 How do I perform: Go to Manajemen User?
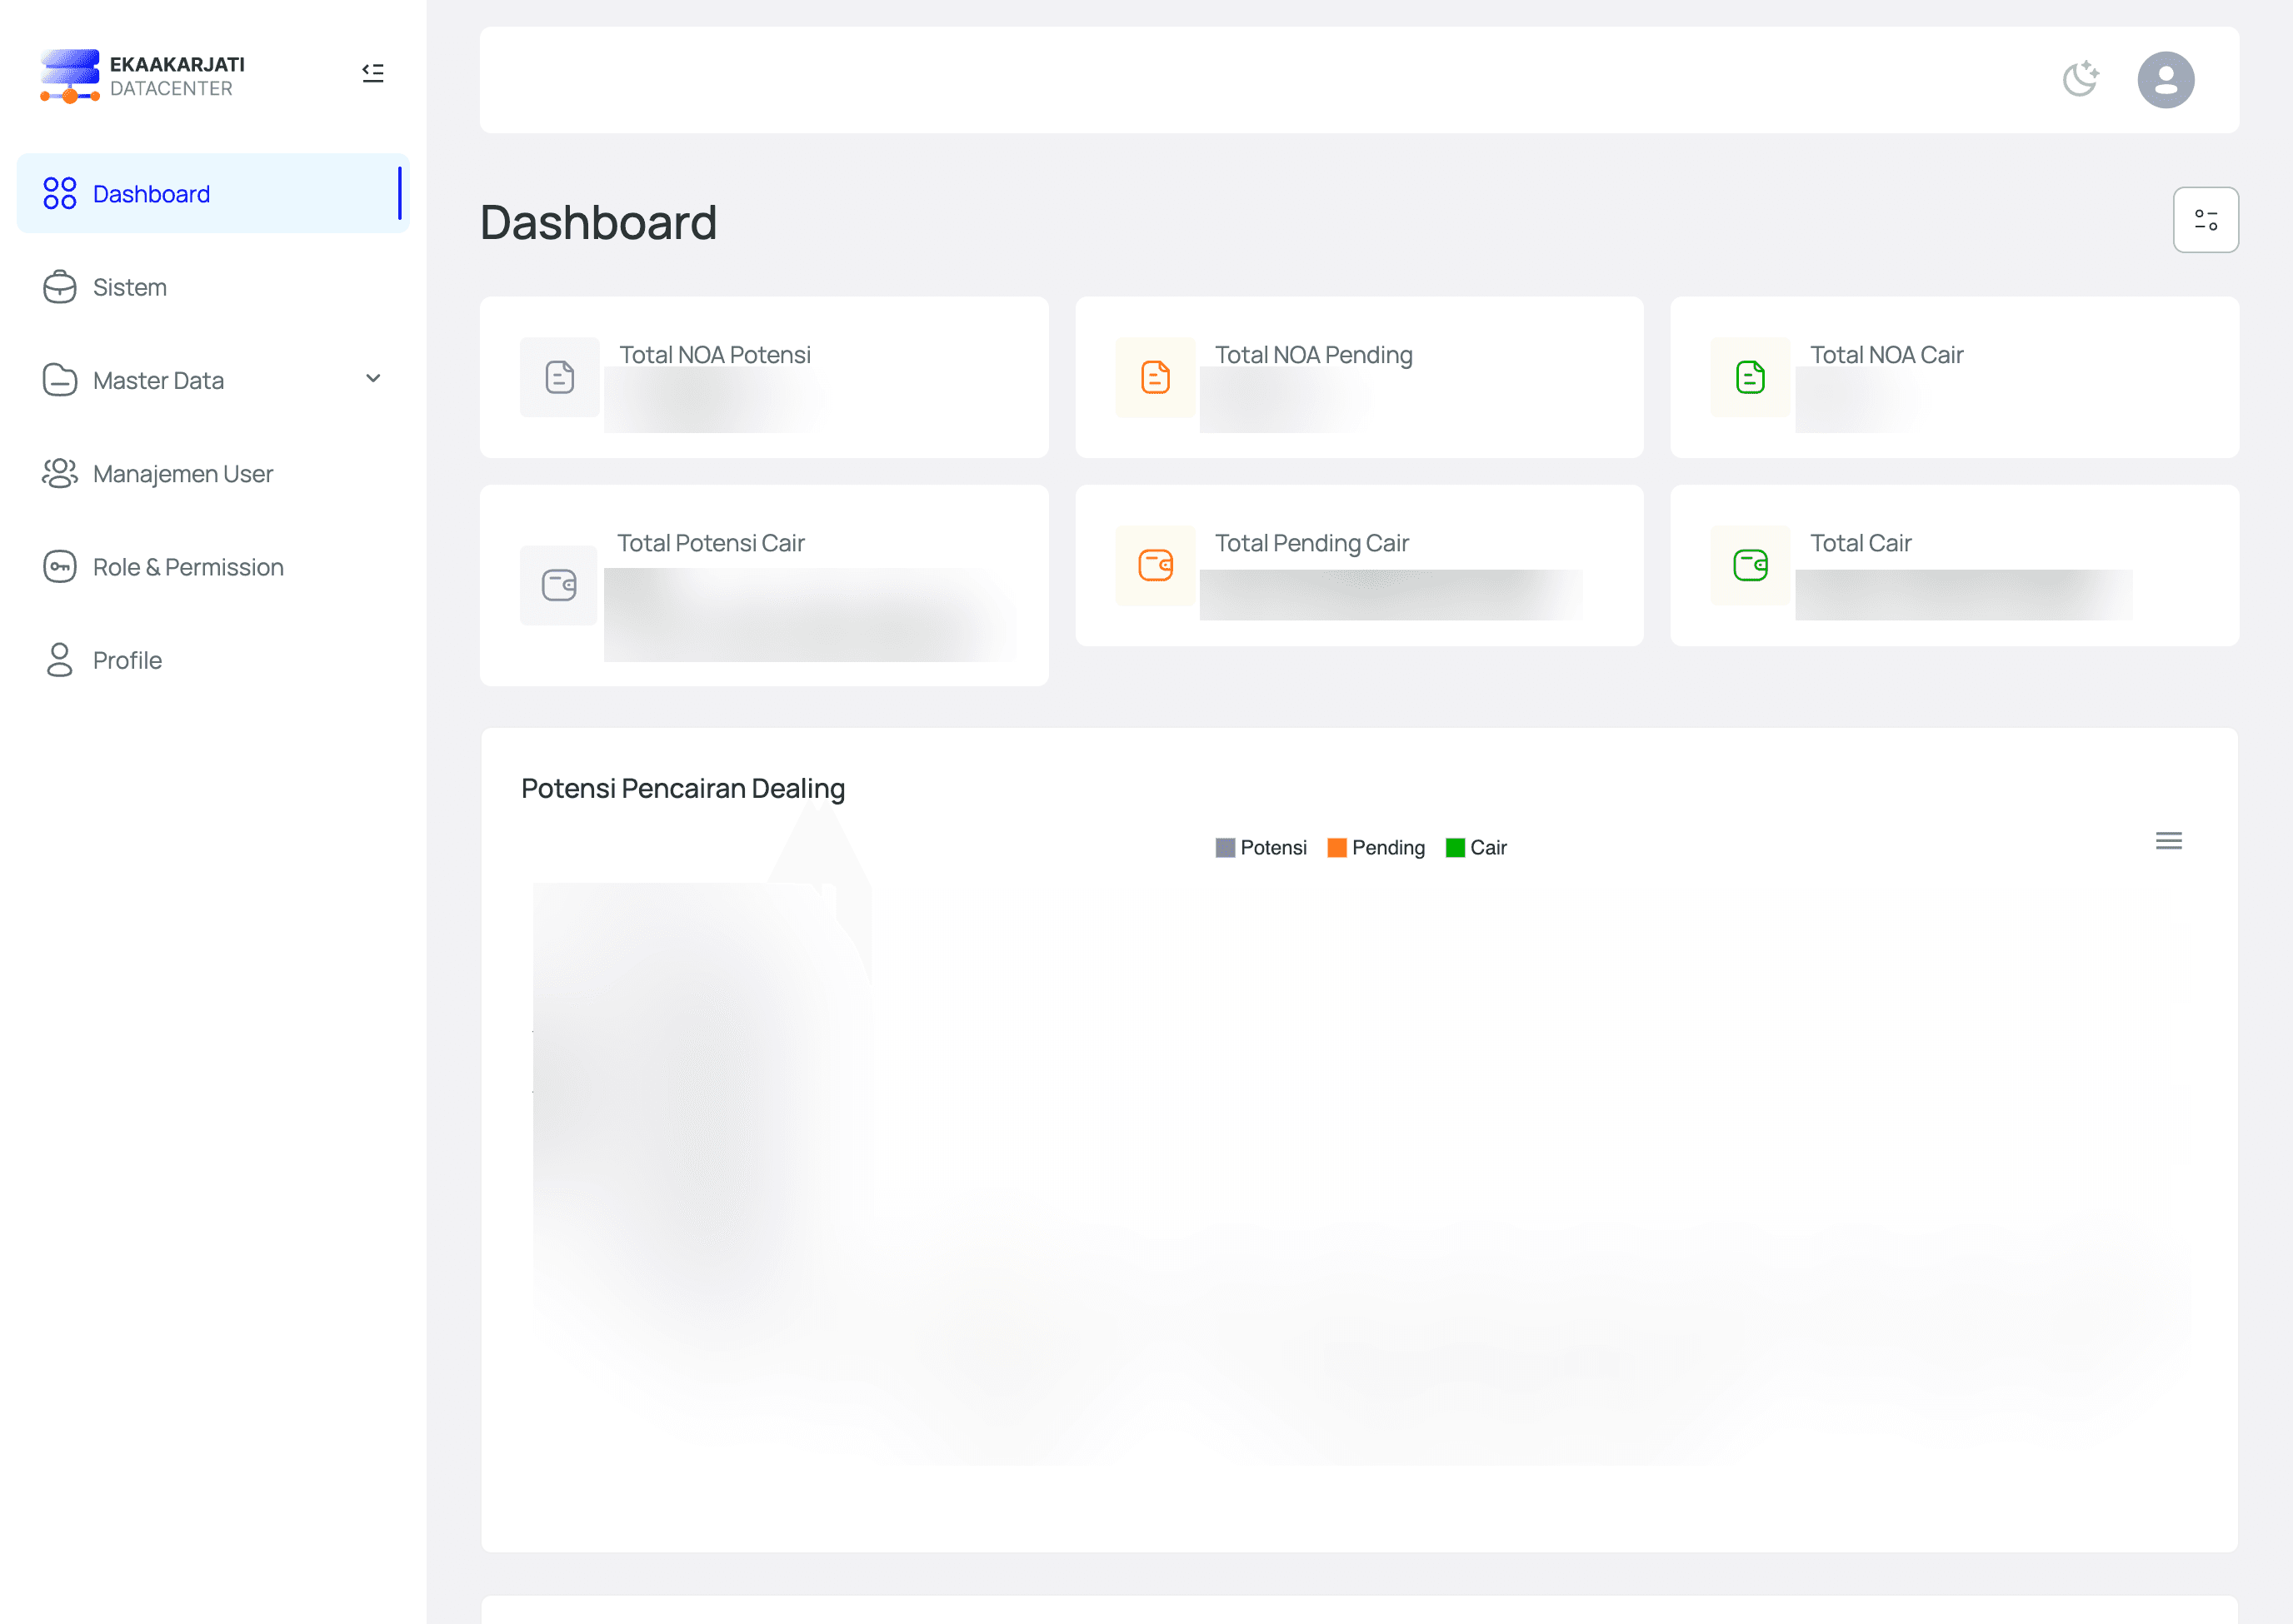pos(213,474)
